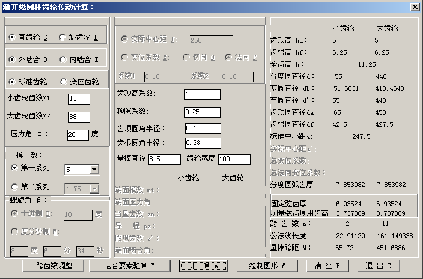The height and width of the screenshot is (279, 423).
Task: Click 分度圆直径d label
Action: (292, 76)
